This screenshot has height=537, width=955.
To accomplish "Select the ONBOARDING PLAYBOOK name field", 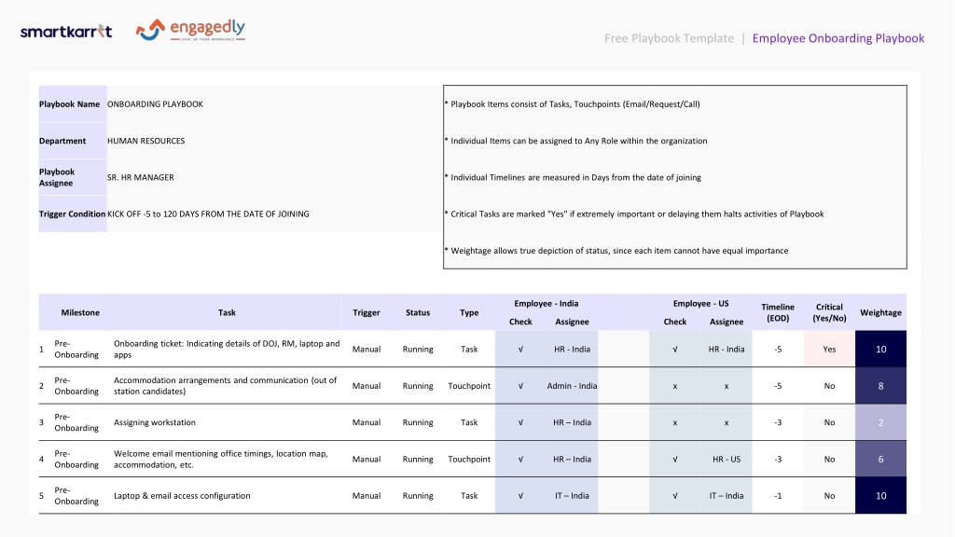I will (x=274, y=104).
